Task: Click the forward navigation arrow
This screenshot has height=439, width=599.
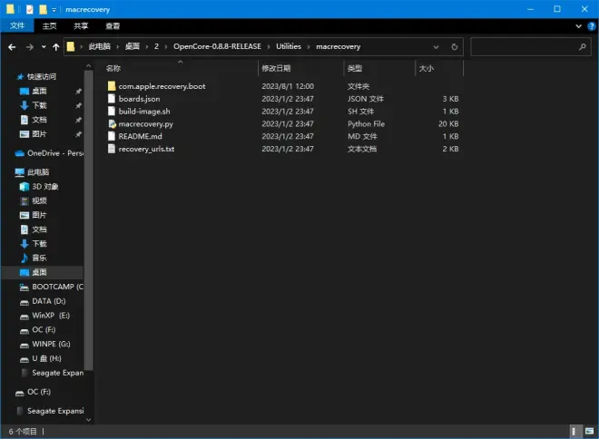Action: (29, 47)
